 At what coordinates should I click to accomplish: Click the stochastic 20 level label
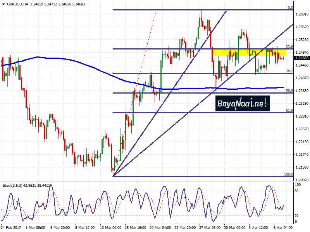pos(297,215)
